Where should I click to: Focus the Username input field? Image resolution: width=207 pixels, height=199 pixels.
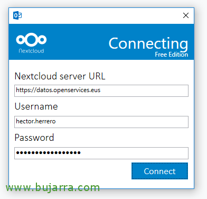(x=101, y=122)
